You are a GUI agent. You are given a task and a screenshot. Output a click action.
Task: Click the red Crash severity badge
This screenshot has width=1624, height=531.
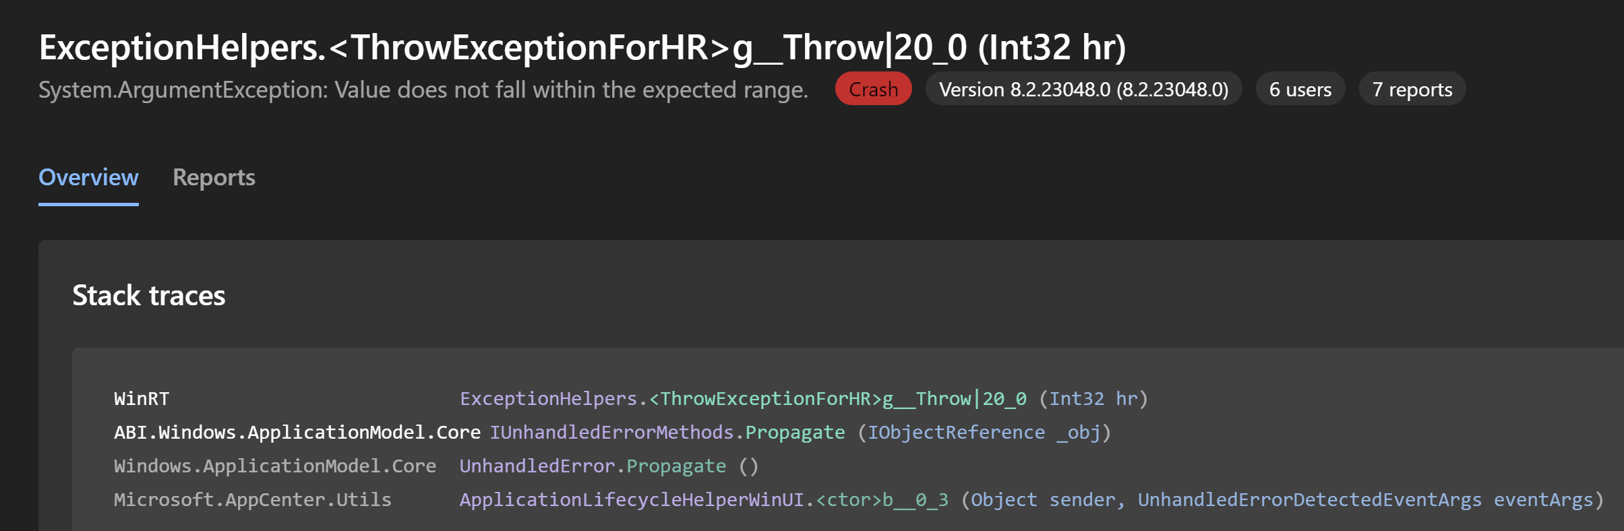click(872, 88)
